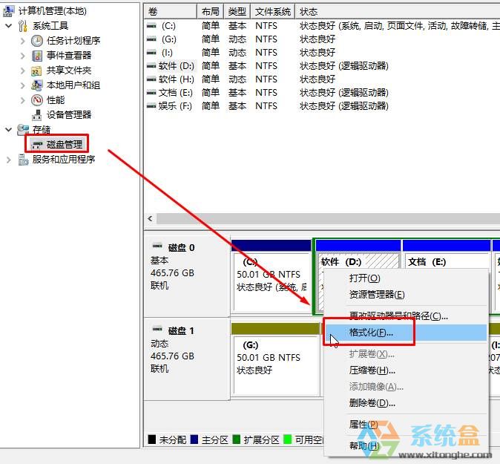Click the 存储 storage icon
The image size is (500, 464).
point(23,130)
